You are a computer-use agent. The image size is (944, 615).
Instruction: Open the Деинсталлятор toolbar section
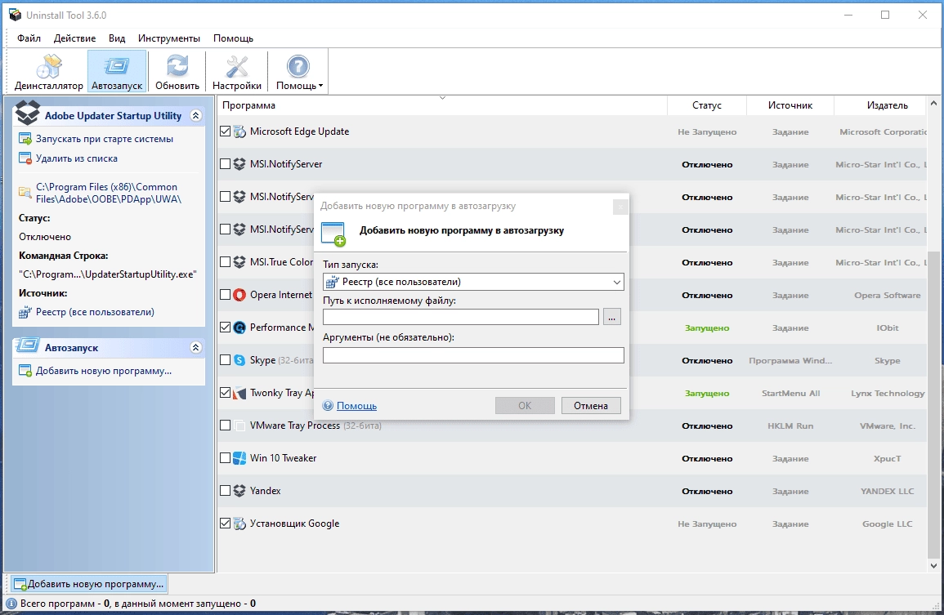[x=48, y=71]
